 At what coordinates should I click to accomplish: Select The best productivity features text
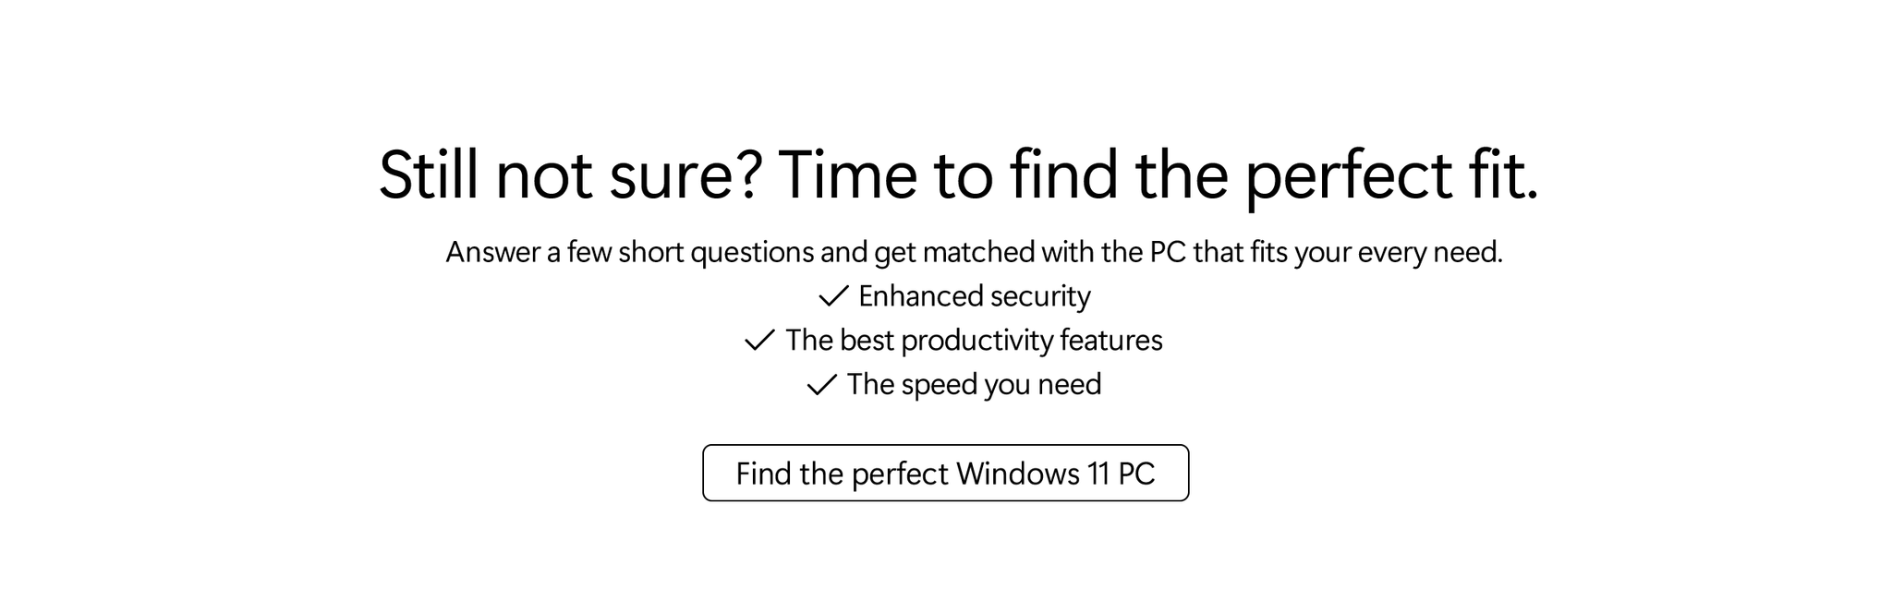pos(974,341)
